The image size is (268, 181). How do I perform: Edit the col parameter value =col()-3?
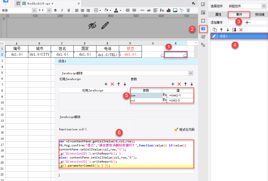[181, 100]
